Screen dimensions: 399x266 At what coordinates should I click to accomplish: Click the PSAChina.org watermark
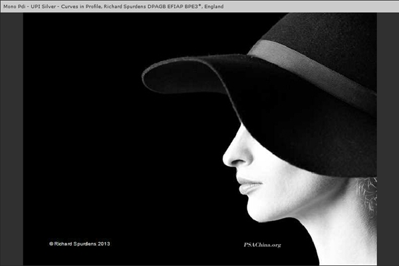pos(262,245)
